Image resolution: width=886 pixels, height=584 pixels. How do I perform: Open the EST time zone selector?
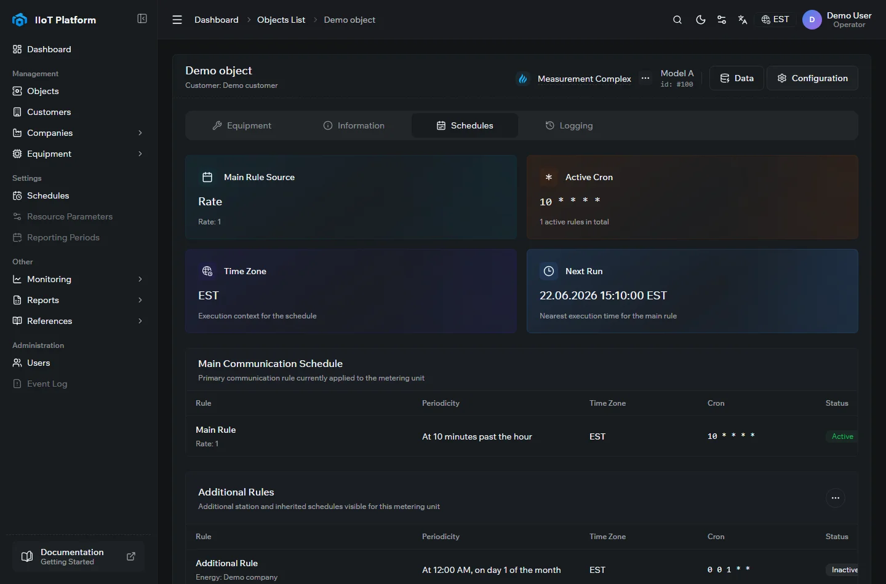coord(775,20)
